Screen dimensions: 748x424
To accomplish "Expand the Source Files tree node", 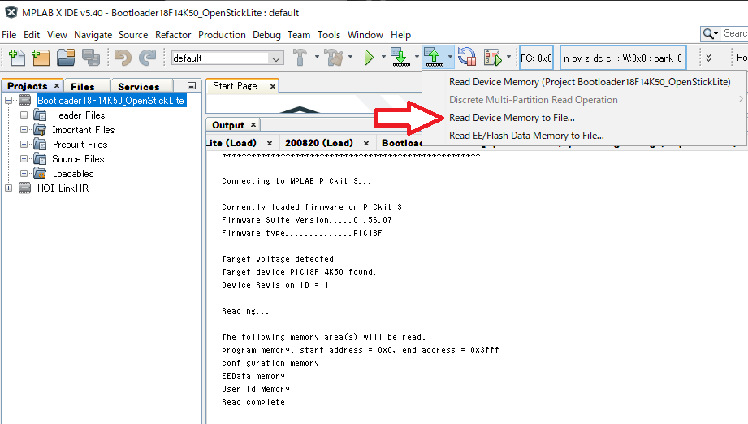I will 24,159.
